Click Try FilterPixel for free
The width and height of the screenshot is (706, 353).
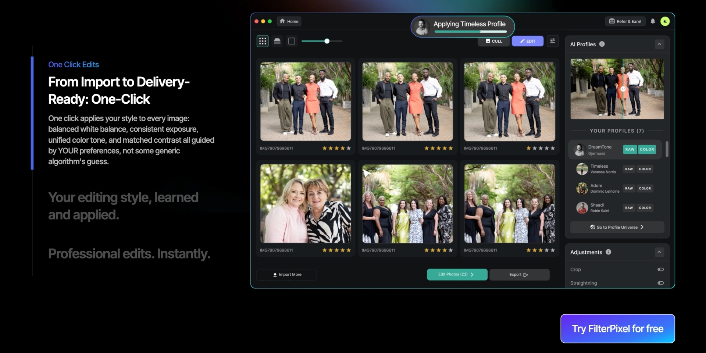(618, 329)
